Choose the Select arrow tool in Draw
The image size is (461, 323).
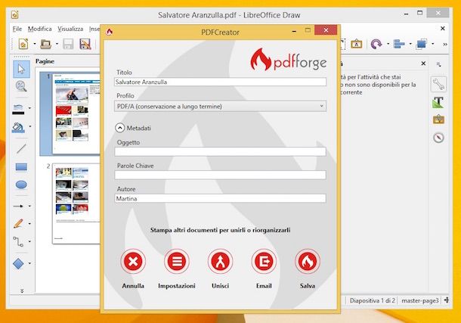point(21,69)
